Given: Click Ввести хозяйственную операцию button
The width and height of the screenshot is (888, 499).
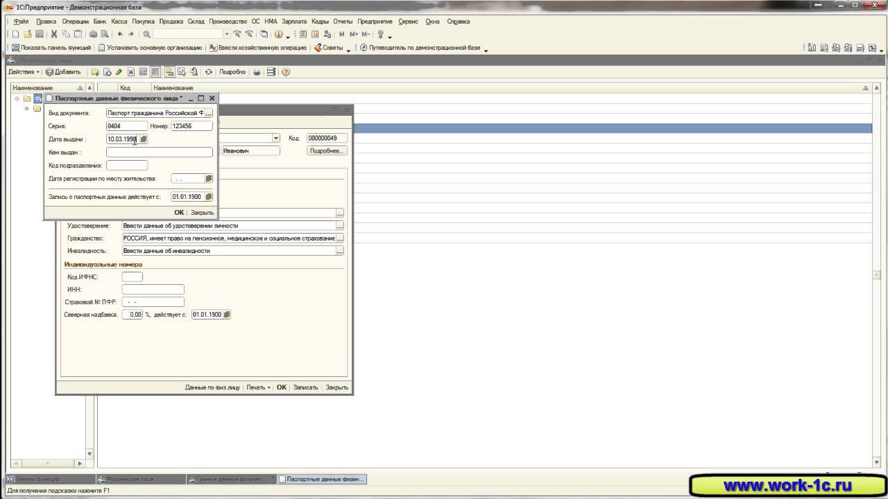Looking at the screenshot, I should (257, 49).
